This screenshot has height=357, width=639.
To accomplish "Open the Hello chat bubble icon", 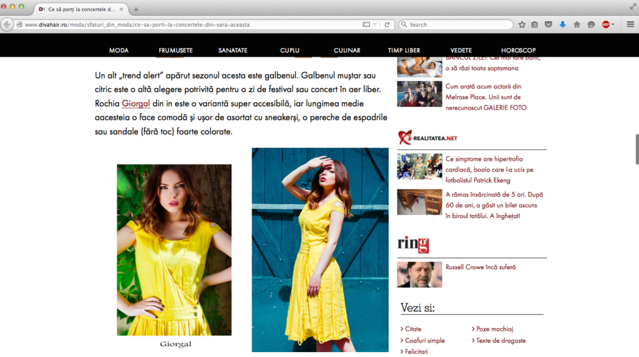I will click(x=591, y=24).
